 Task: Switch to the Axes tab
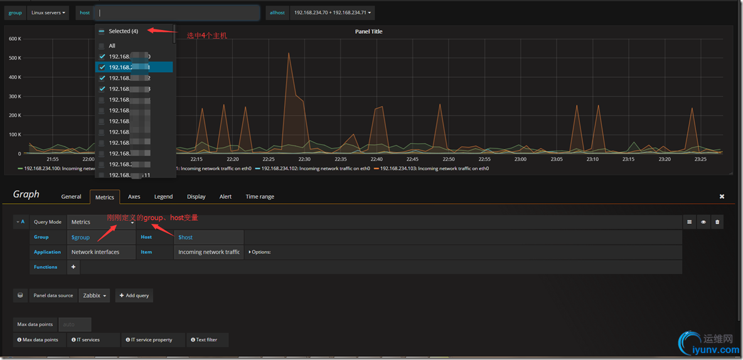pos(134,196)
